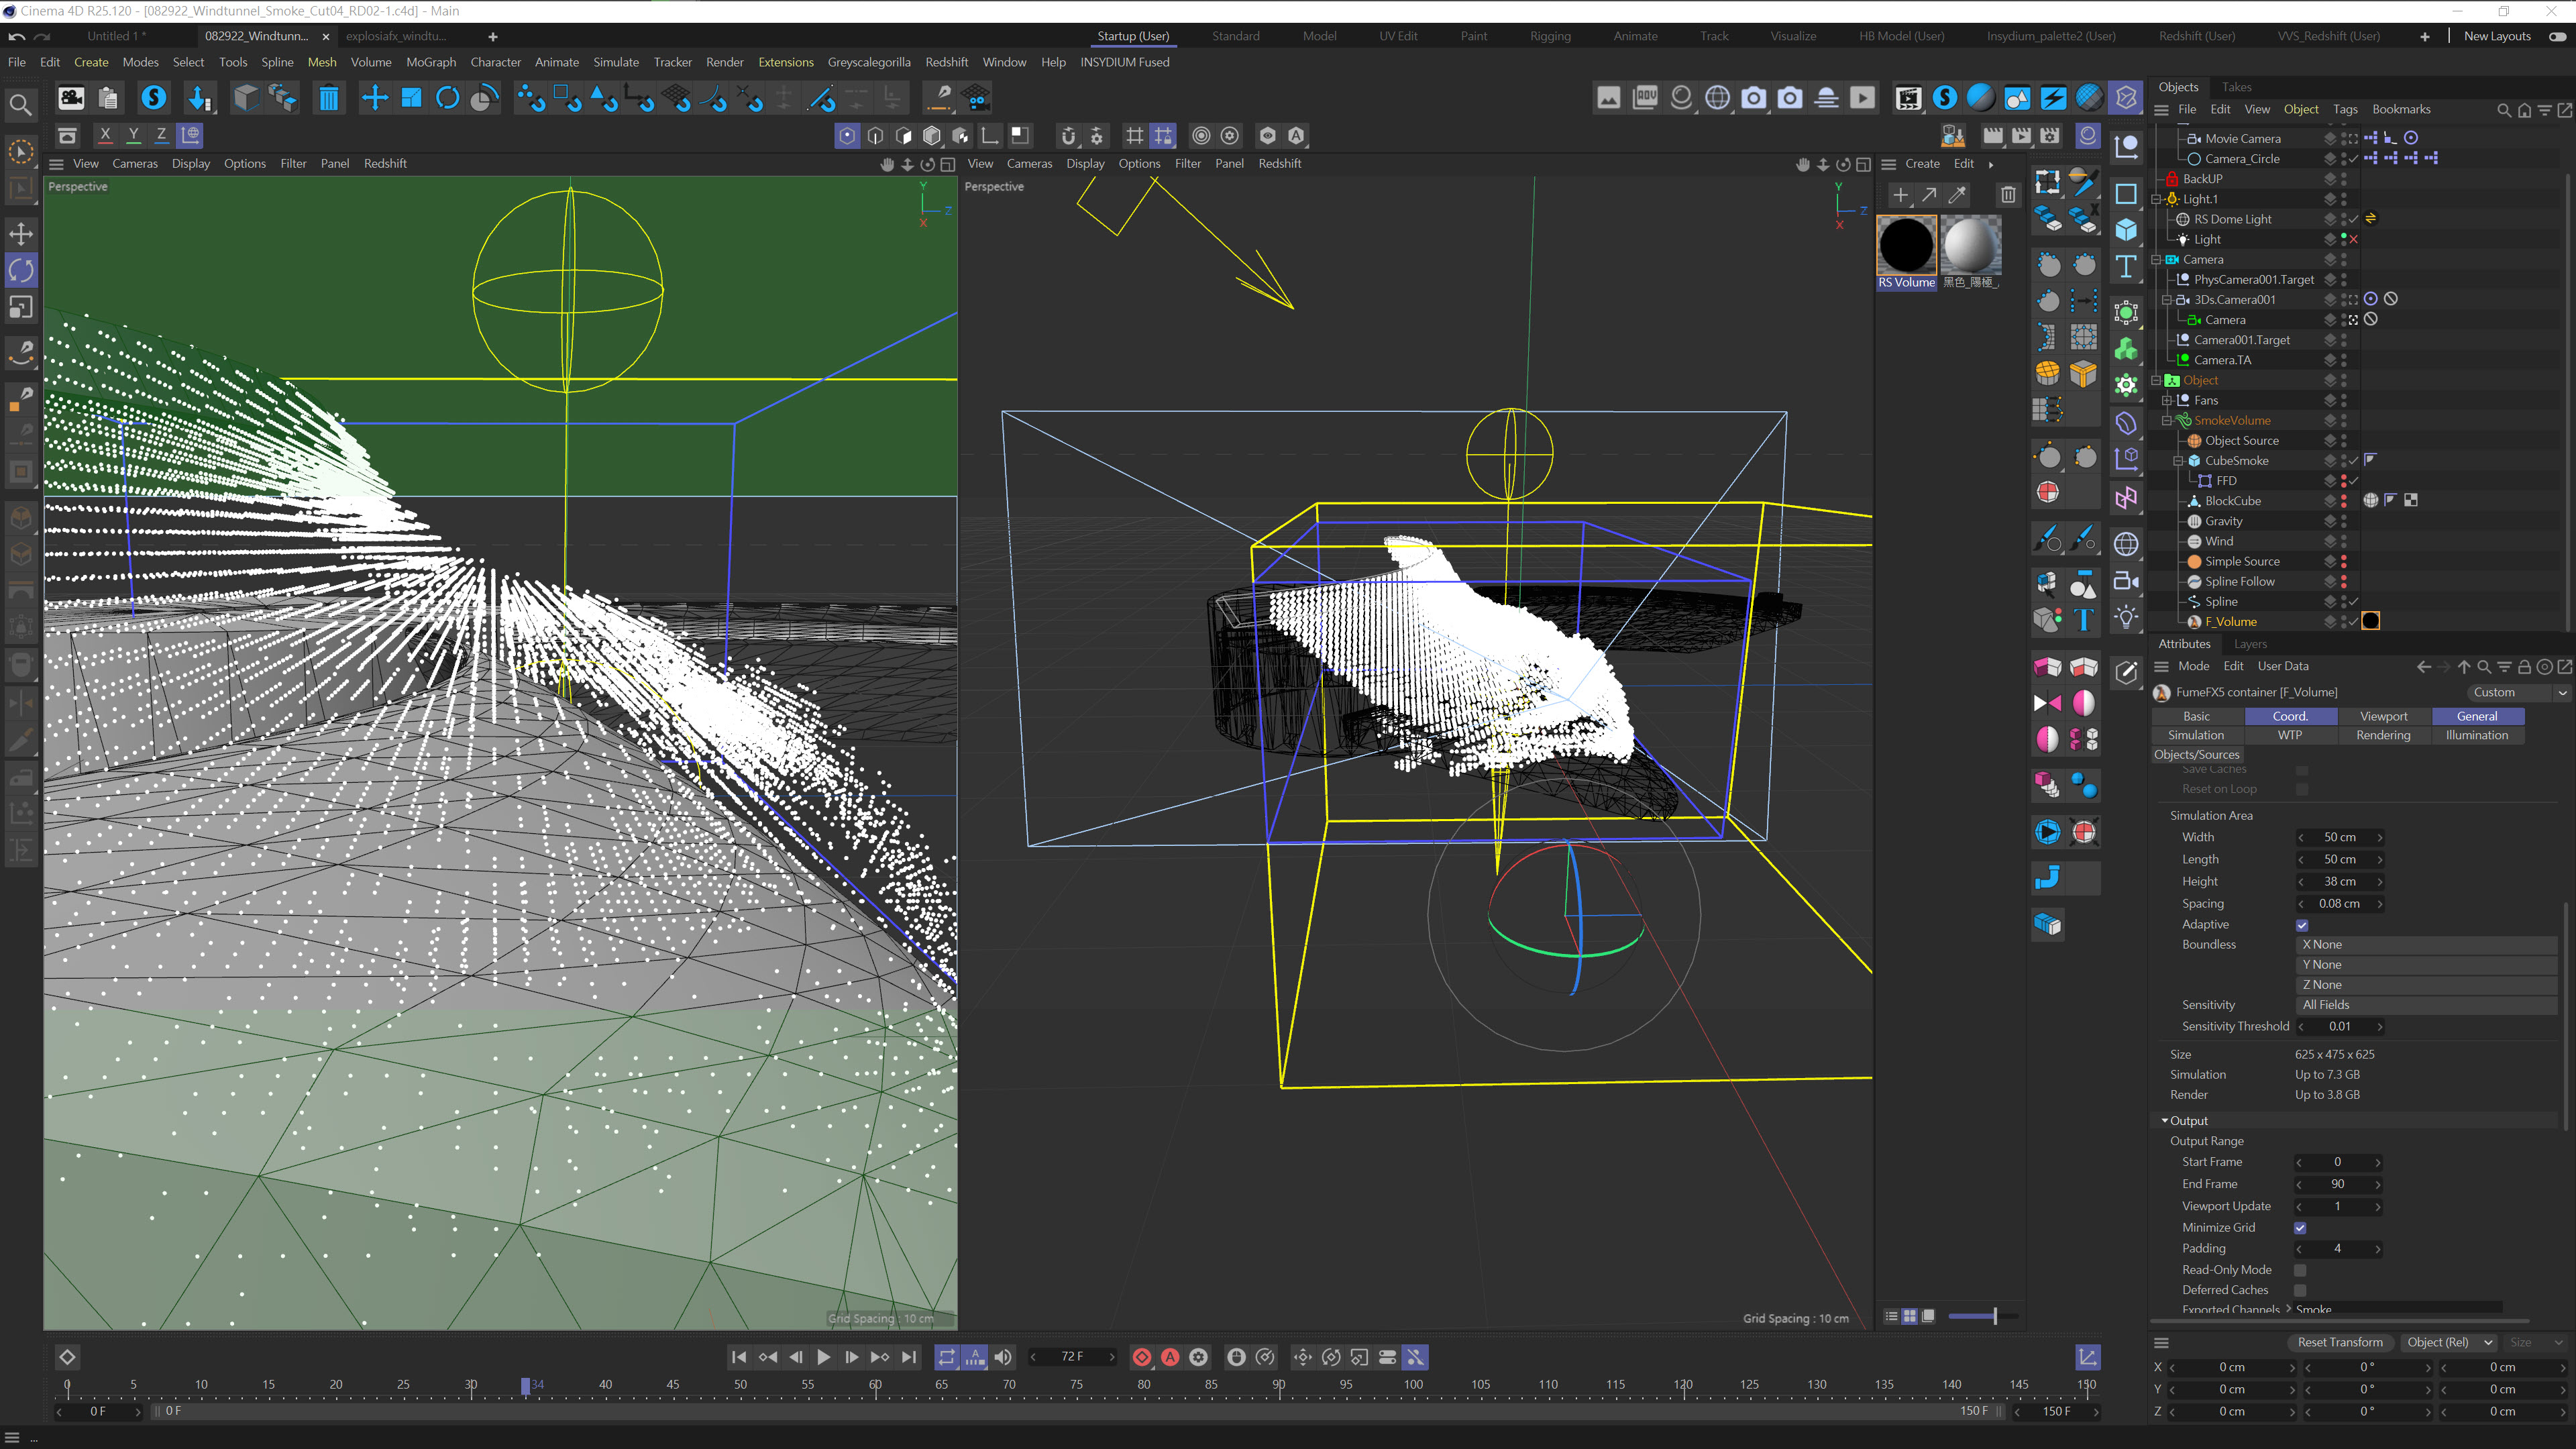Click the New Layouts button
The width and height of the screenshot is (2576, 1449).
tap(2496, 36)
